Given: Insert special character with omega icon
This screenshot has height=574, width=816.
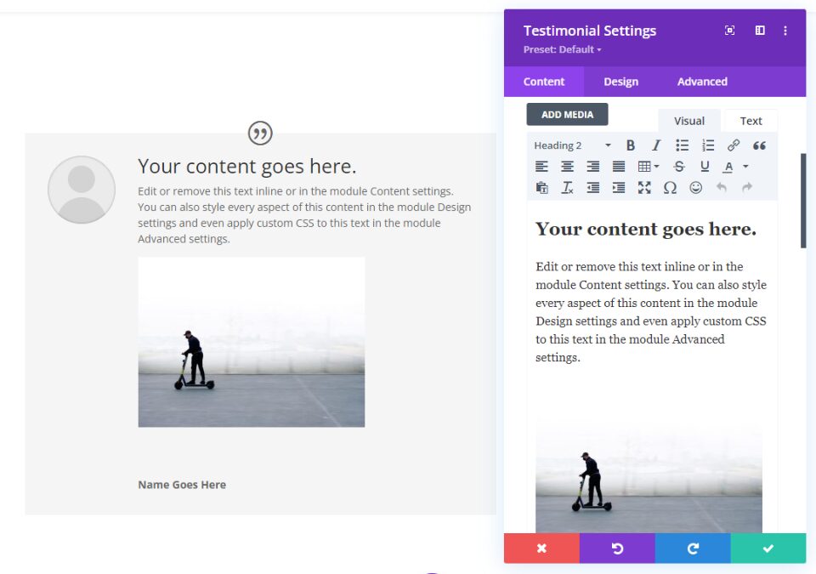Looking at the screenshot, I should [x=670, y=188].
